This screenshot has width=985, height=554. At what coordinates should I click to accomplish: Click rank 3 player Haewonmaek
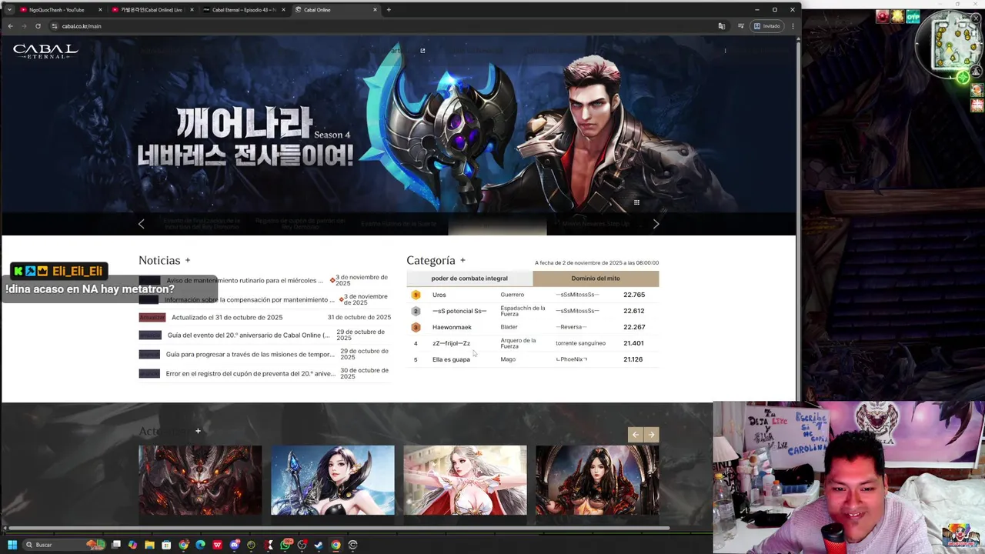point(452,327)
